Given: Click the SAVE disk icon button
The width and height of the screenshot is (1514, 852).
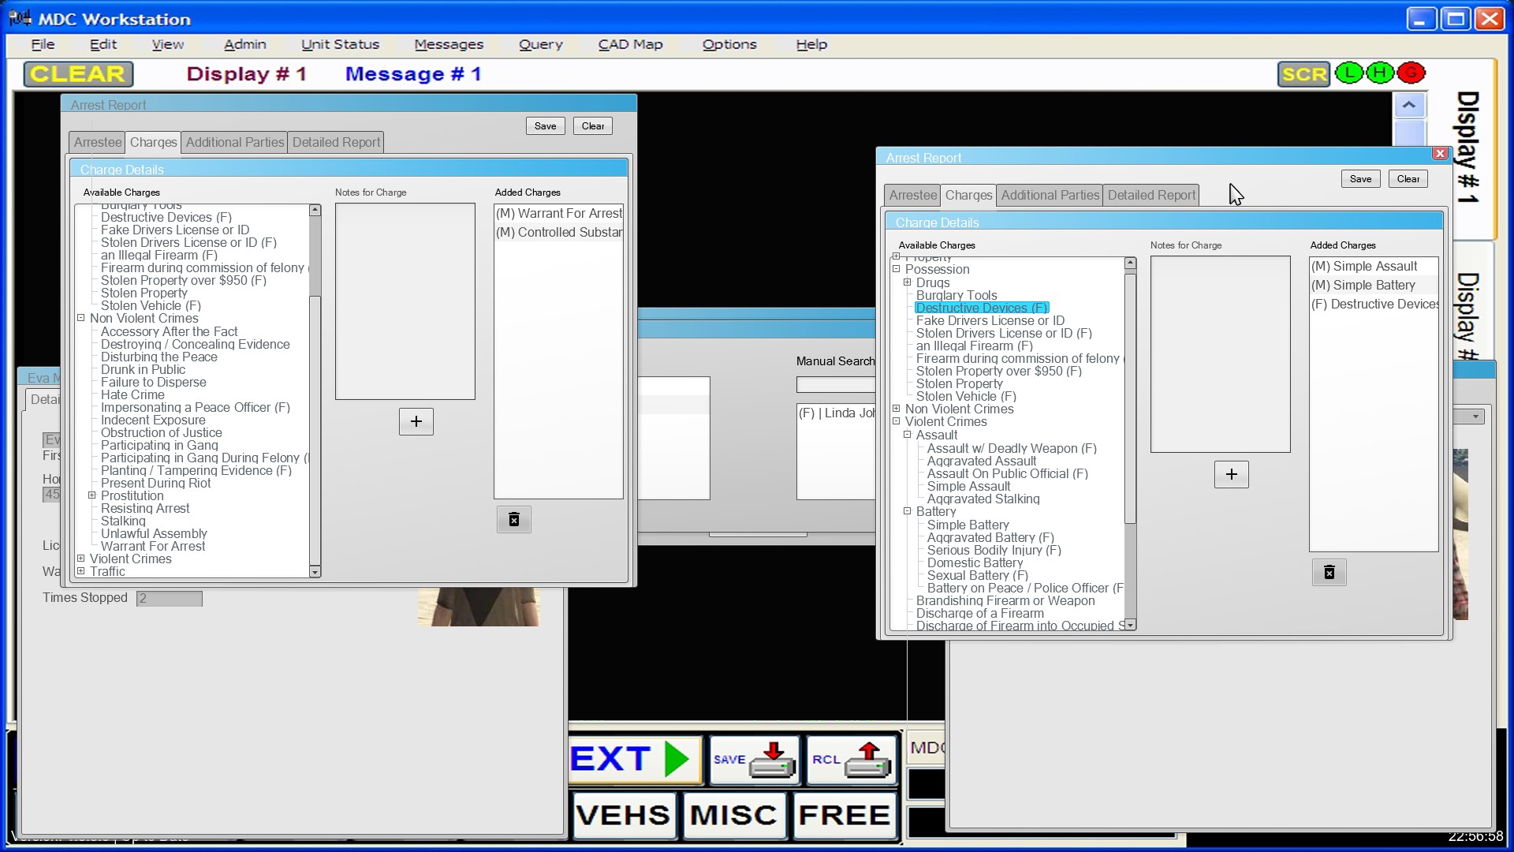Looking at the screenshot, I should point(755,760).
